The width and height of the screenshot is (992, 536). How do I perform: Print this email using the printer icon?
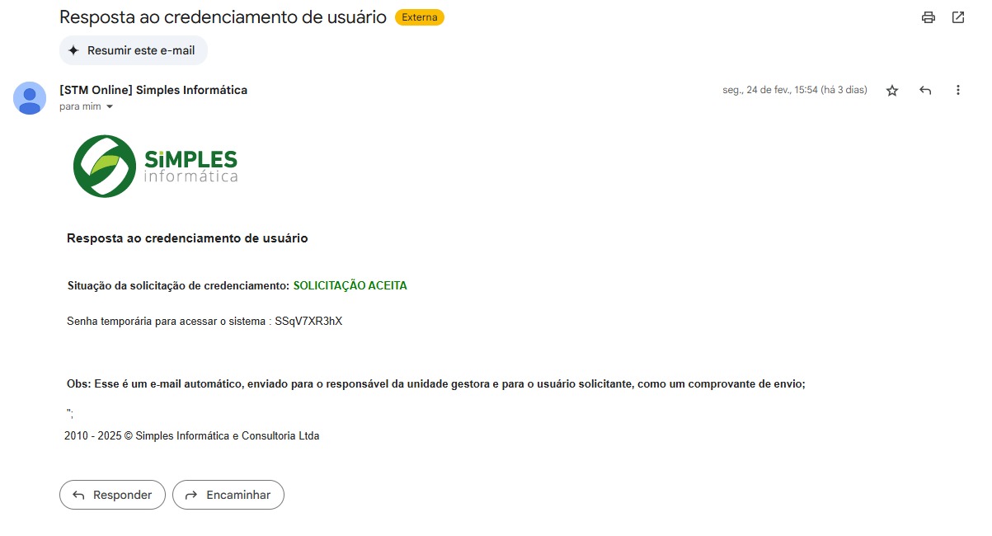[929, 17]
